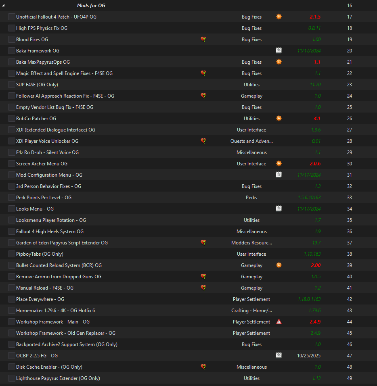Click version 11.70 of SUP F4SE
Screen dimensions: 377x386
315,84
